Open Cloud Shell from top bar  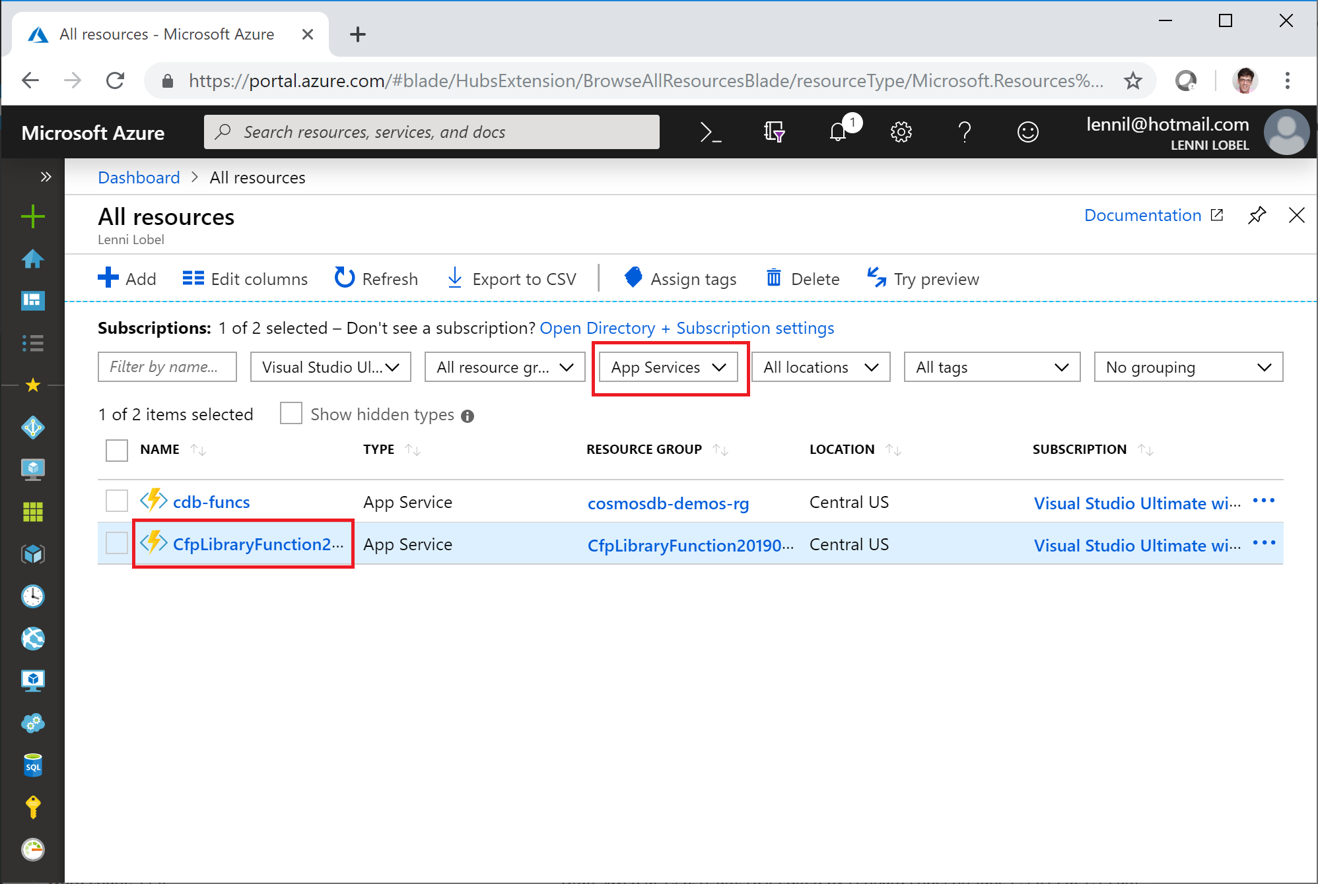coord(711,133)
